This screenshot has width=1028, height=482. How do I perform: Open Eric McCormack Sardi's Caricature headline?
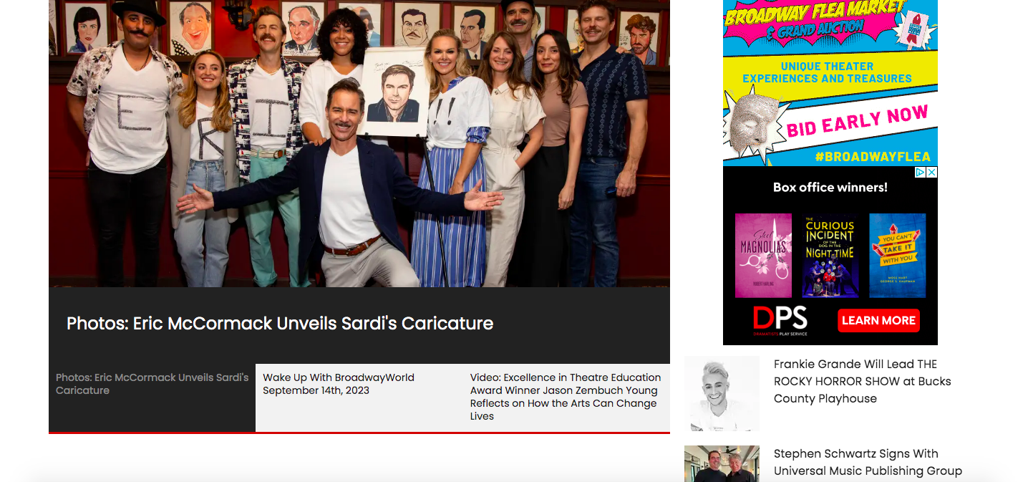pyautogui.click(x=280, y=323)
